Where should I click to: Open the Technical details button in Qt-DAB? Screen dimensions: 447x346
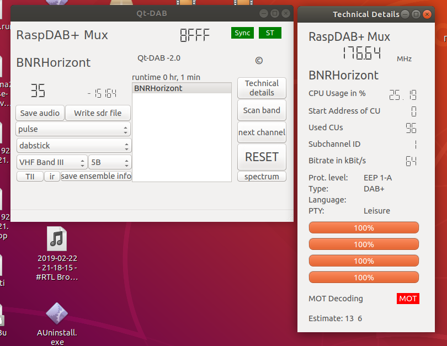point(262,88)
